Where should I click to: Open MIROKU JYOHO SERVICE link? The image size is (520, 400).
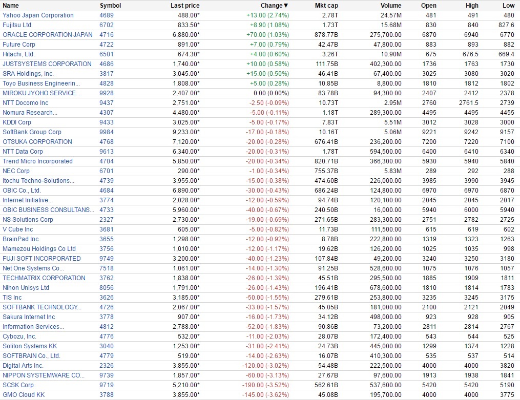(x=41, y=93)
